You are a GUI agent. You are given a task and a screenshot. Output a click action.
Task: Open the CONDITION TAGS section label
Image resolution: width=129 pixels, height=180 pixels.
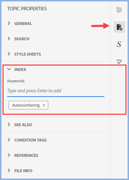30,140
